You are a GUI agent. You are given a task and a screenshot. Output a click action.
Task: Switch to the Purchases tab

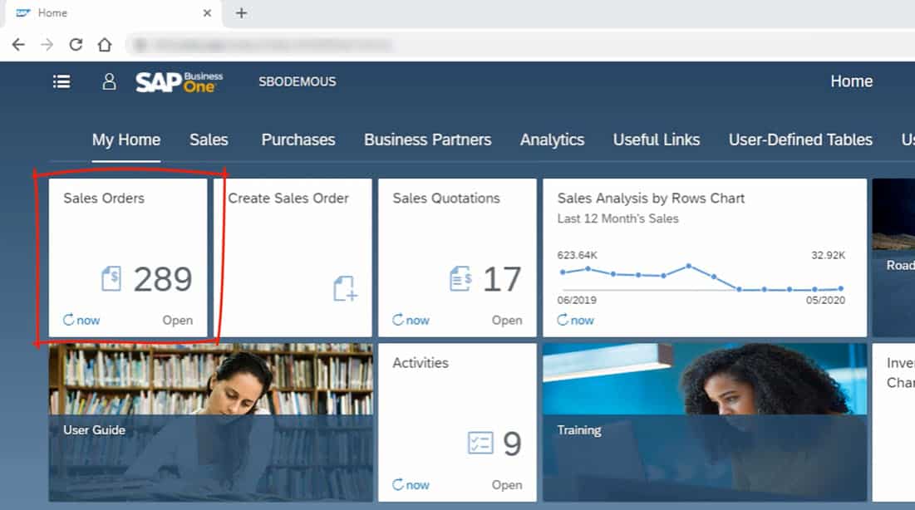point(298,140)
